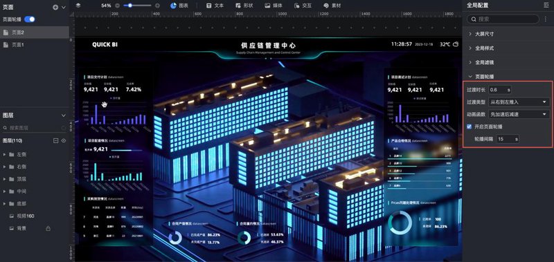554x262 pixels.
Task: Open the more options vertical dots
Action: [x=546, y=19]
